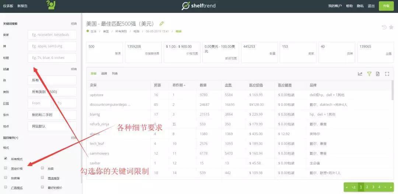Clear 项目细节 section via 明确
The width and height of the screenshot is (398, 194).
click(74, 138)
